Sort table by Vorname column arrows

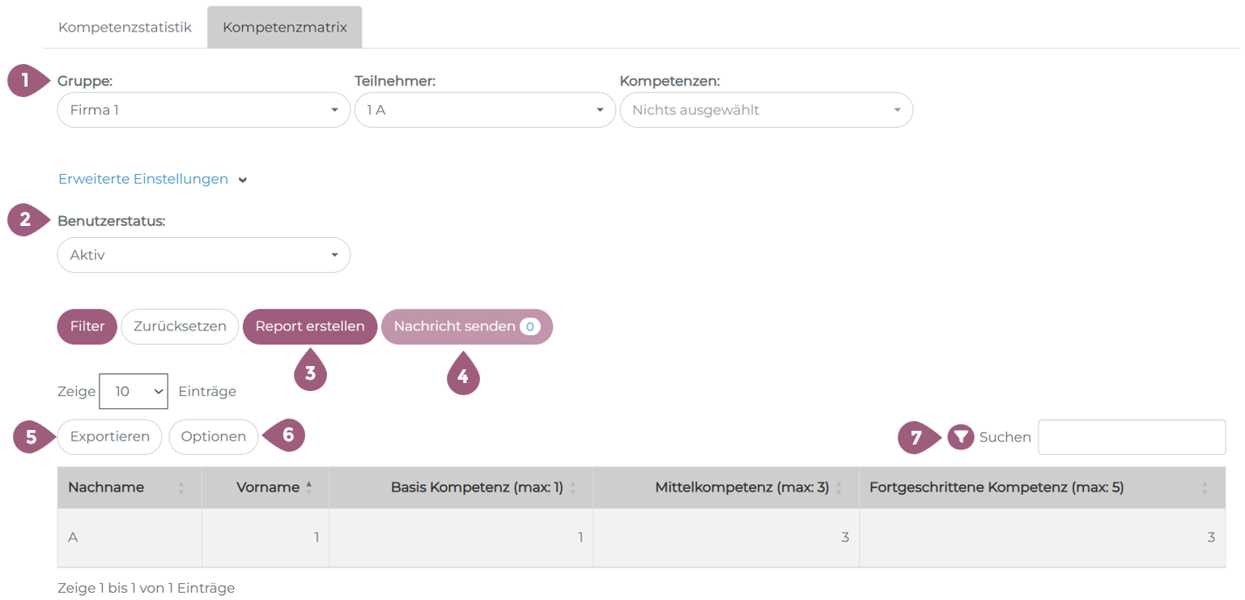tap(308, 488)
